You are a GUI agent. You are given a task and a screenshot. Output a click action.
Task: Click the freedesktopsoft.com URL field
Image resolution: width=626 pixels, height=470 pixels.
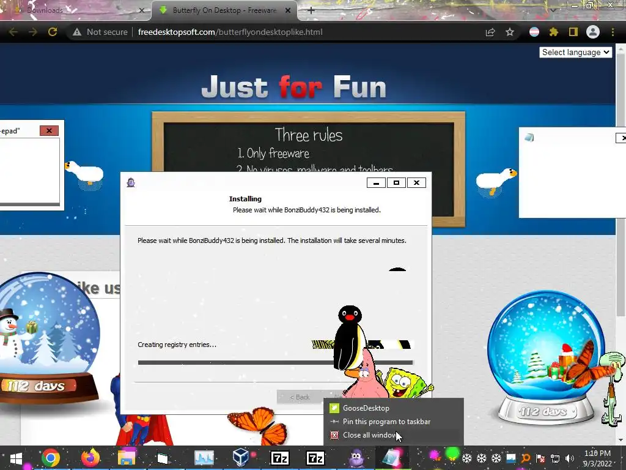tap(230, 32)
